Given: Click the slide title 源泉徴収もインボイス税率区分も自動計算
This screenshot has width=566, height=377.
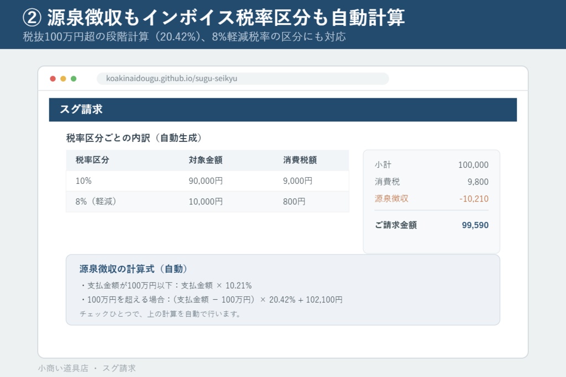Looking at the screenshot, I should [x=214, y=17].
